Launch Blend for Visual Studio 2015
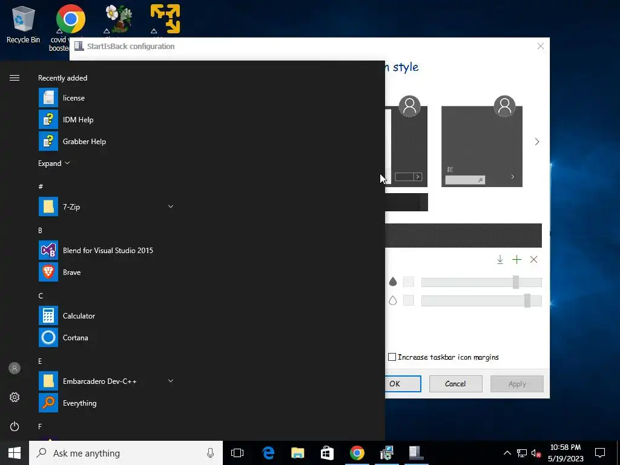 [x=106, y=250]
